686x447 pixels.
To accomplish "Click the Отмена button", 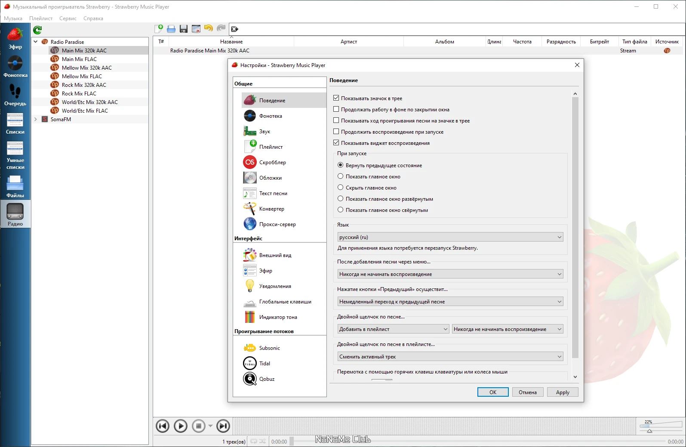I will click(528, 392).
